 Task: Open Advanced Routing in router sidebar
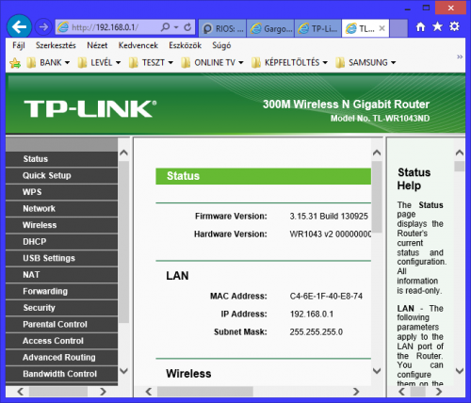tap(61, 358)
